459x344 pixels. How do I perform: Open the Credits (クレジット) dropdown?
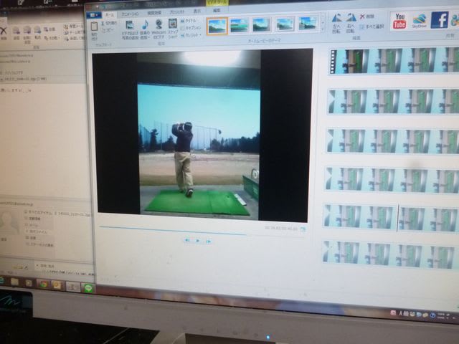coord(191,35)
